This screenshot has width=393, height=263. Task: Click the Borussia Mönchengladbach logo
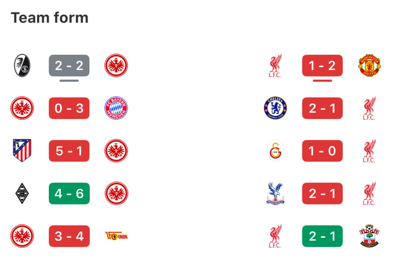[x=22, y=193]
